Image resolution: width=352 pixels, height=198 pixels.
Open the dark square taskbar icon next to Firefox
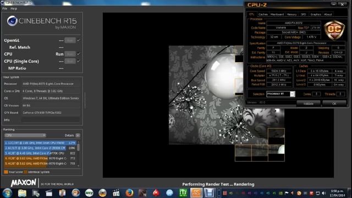pyautogui.click(x=143, y=193)
